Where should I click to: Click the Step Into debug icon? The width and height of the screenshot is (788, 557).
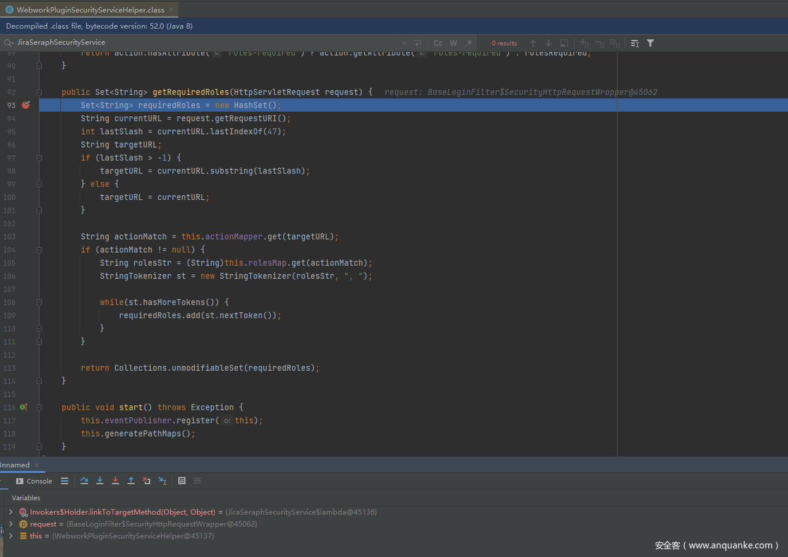[100, 481]
